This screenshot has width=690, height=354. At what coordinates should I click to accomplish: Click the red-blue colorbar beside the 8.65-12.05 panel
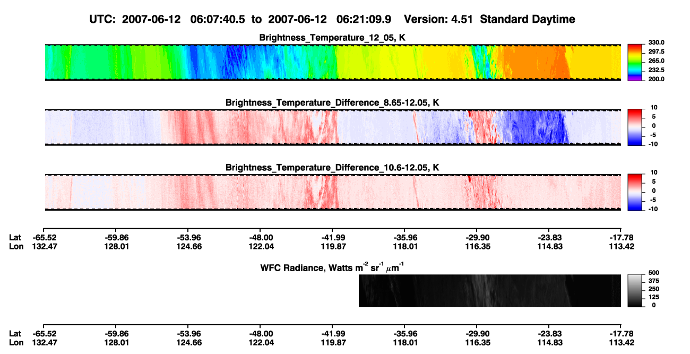635,127
